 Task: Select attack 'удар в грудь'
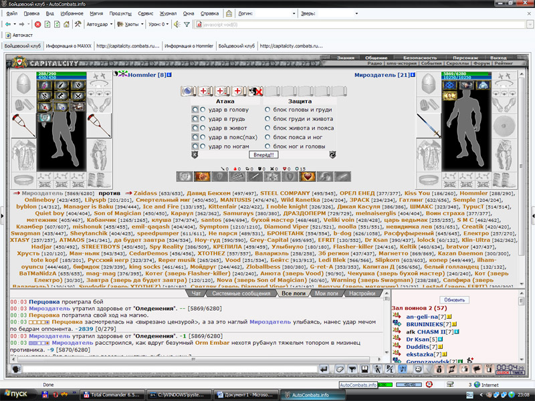tap(203, 119)
